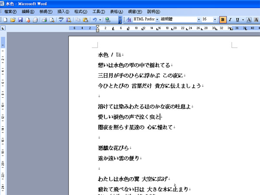
Task: Click the copy icon in toolbar
Action: (x=78, y=20)
